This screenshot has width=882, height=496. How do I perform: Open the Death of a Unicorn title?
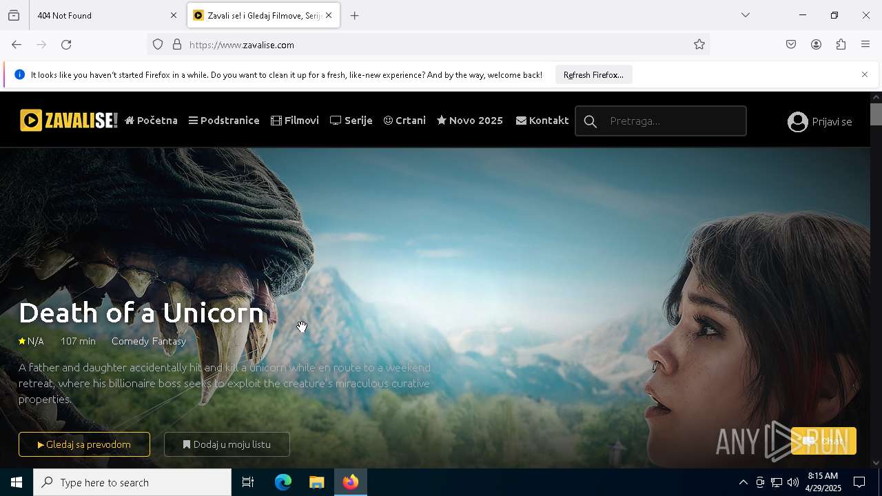[x=141, y=313]
